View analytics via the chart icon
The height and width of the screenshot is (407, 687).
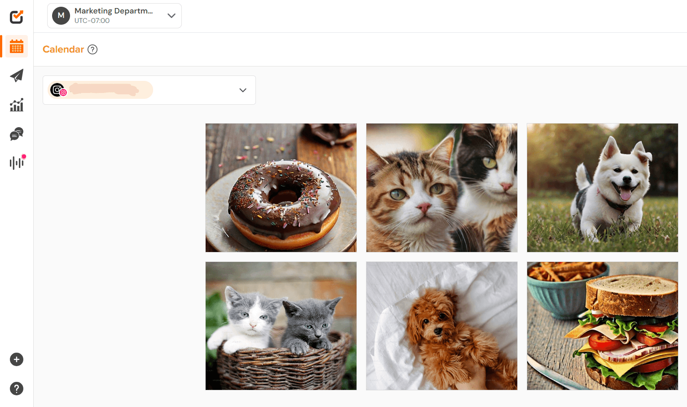(x=16, y=105)
